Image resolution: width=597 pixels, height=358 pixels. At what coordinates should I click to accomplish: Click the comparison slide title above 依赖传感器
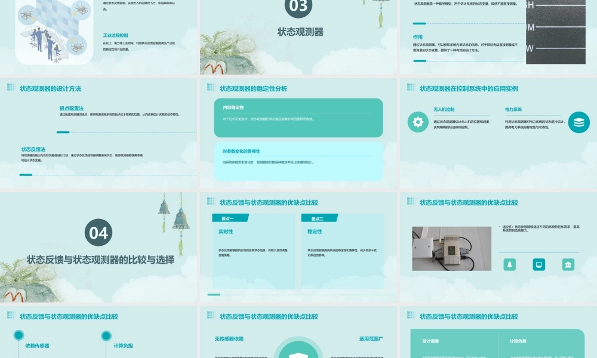point(69,316)
